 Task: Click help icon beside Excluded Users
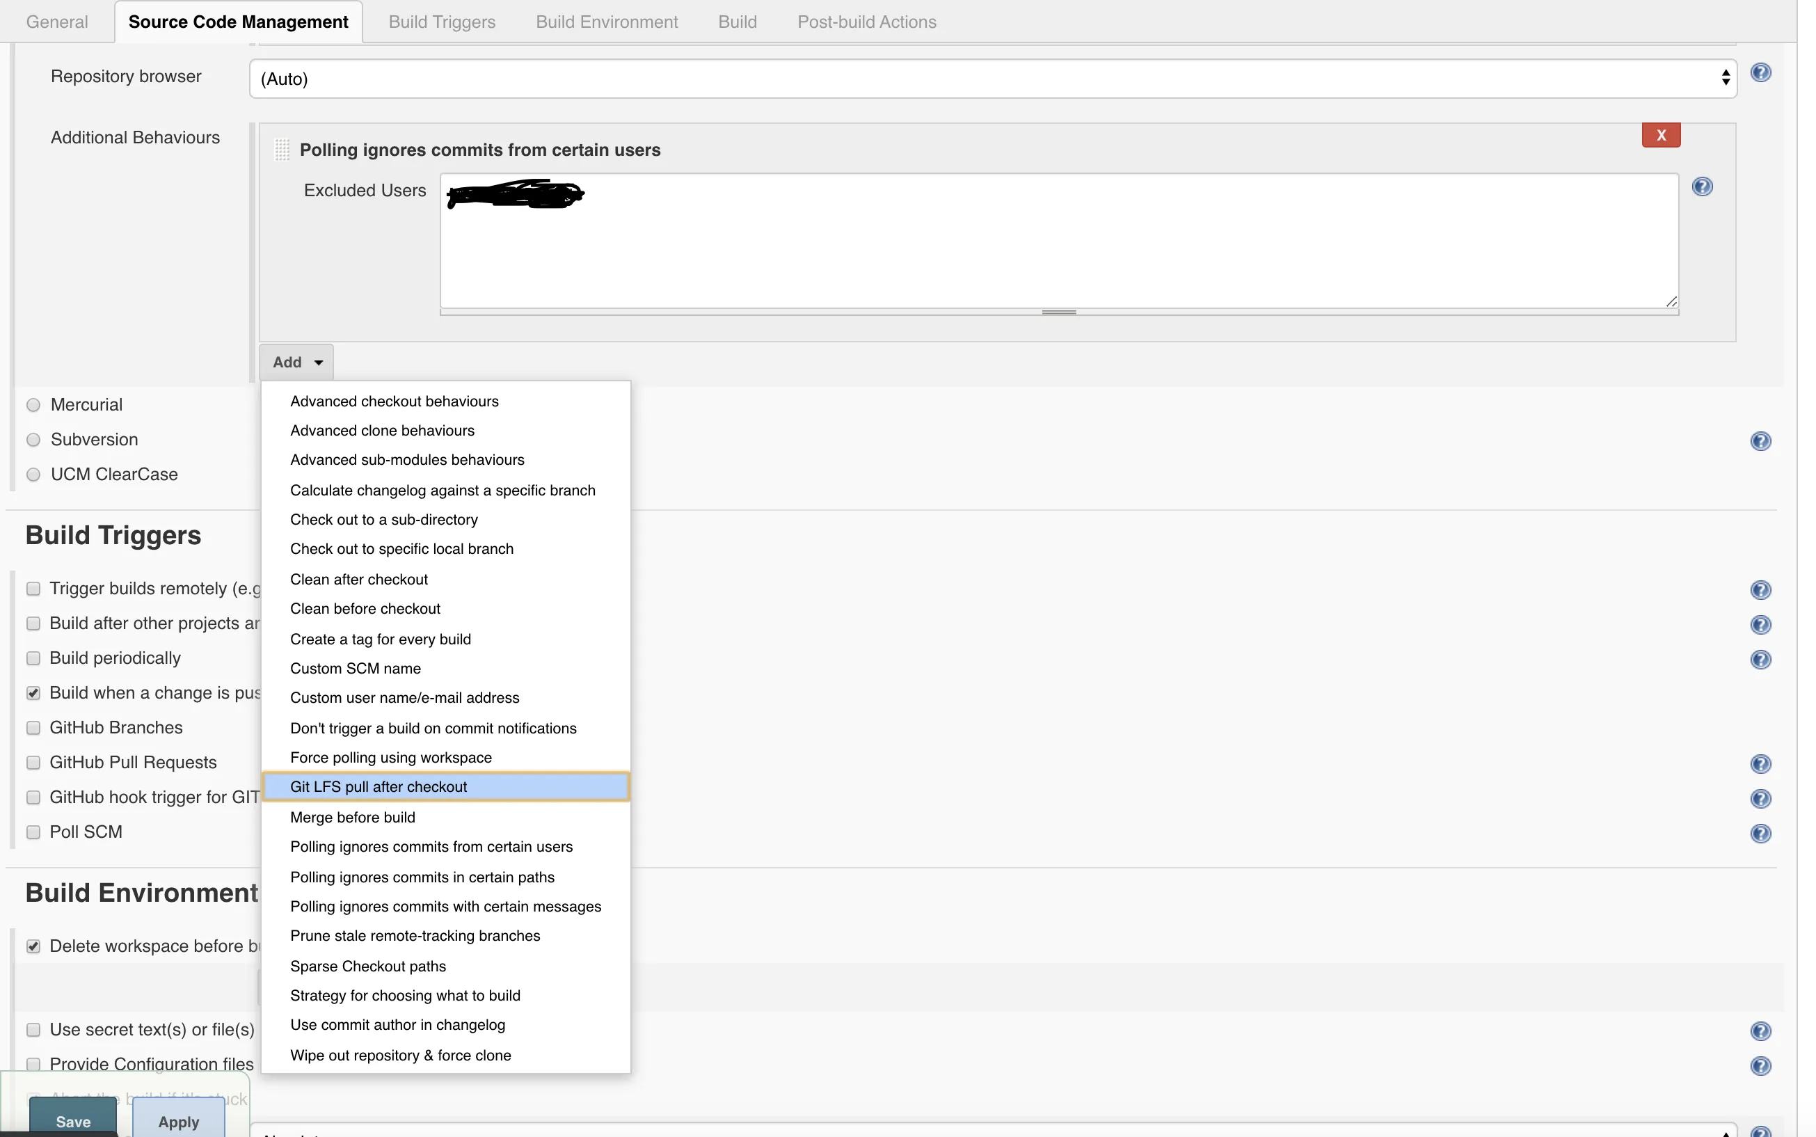[1702, 186]
